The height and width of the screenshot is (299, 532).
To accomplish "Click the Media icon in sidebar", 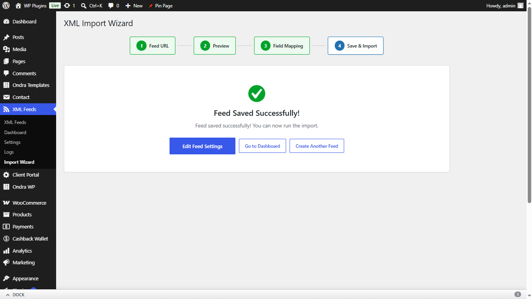I will click(x=6, y=49).
